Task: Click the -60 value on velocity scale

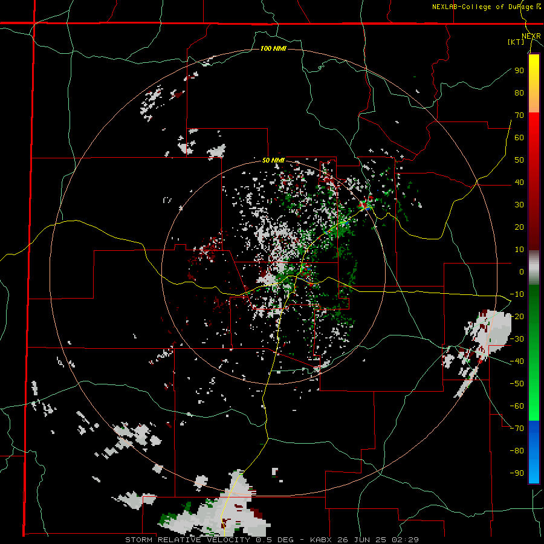Action: coord(517,406)
